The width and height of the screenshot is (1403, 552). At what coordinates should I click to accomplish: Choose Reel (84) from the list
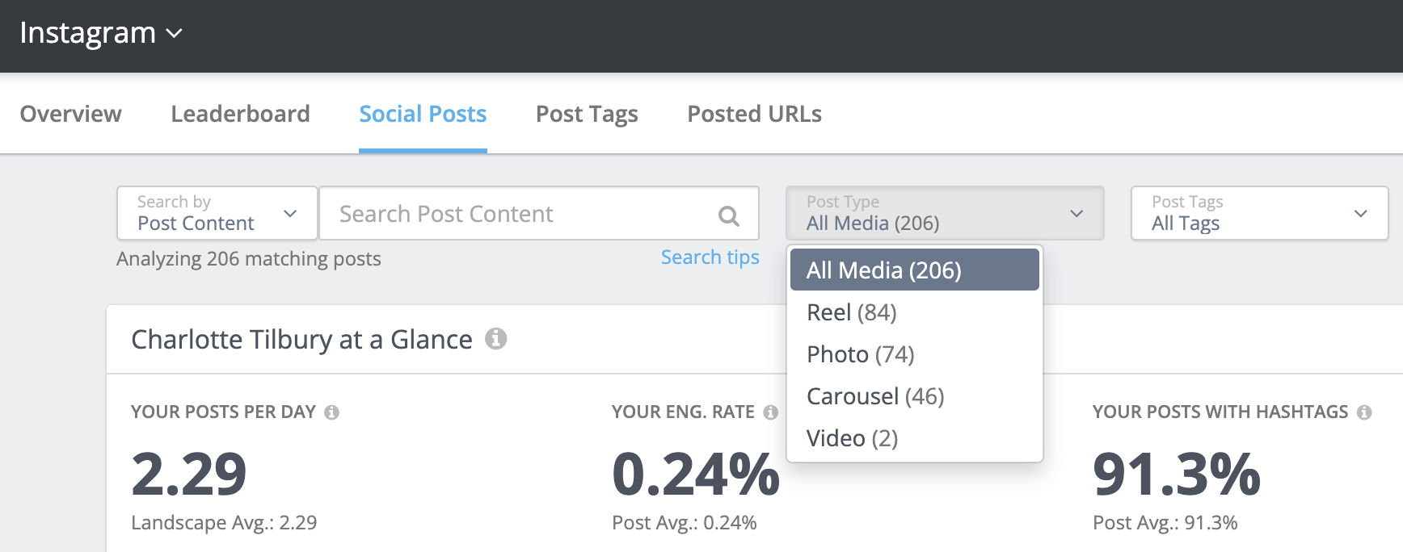click(852, 312)
